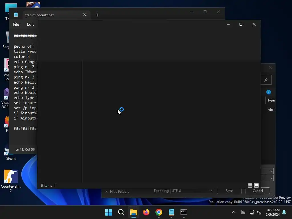Image resolution: width=292 pixels, height=219 pixels.
Task: Click the Type column header
Action: click(271, 100)
